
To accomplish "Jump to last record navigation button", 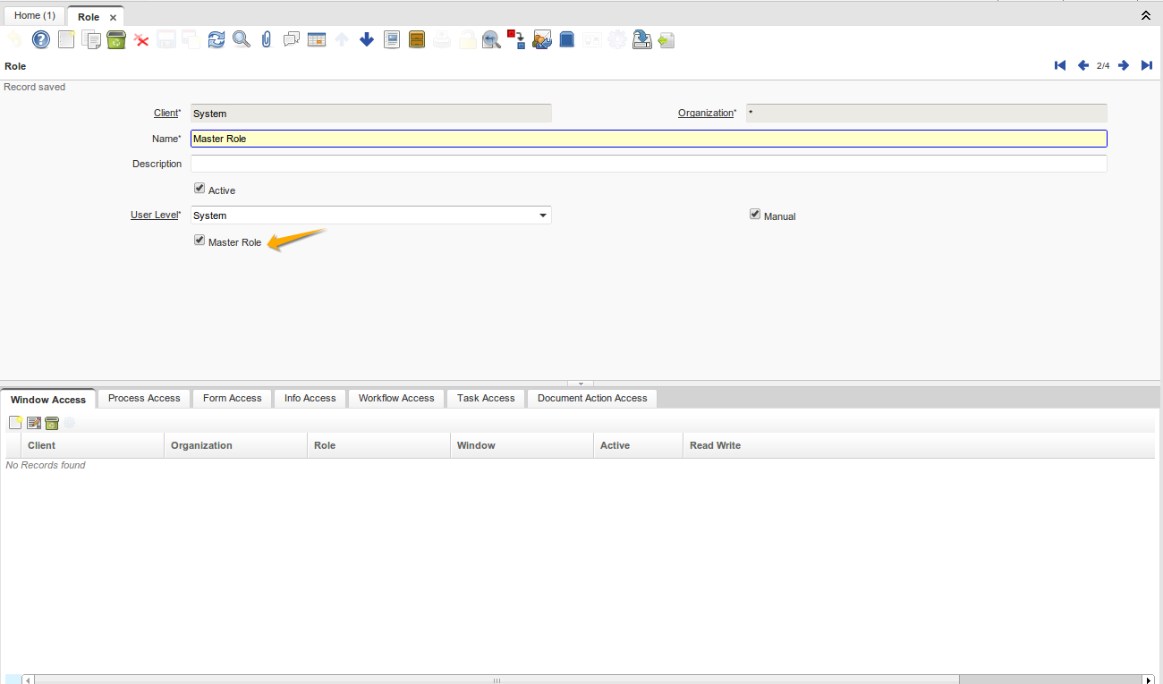I will coord(1146,65).
